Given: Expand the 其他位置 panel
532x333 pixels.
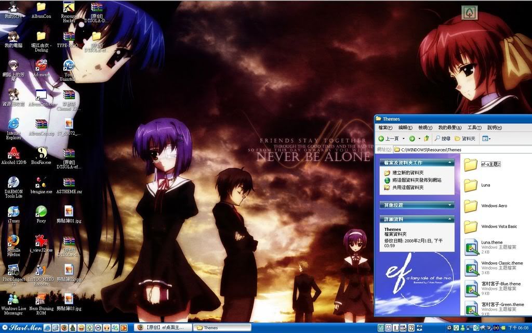Looking at the screenshot, I should coord(450,205).
